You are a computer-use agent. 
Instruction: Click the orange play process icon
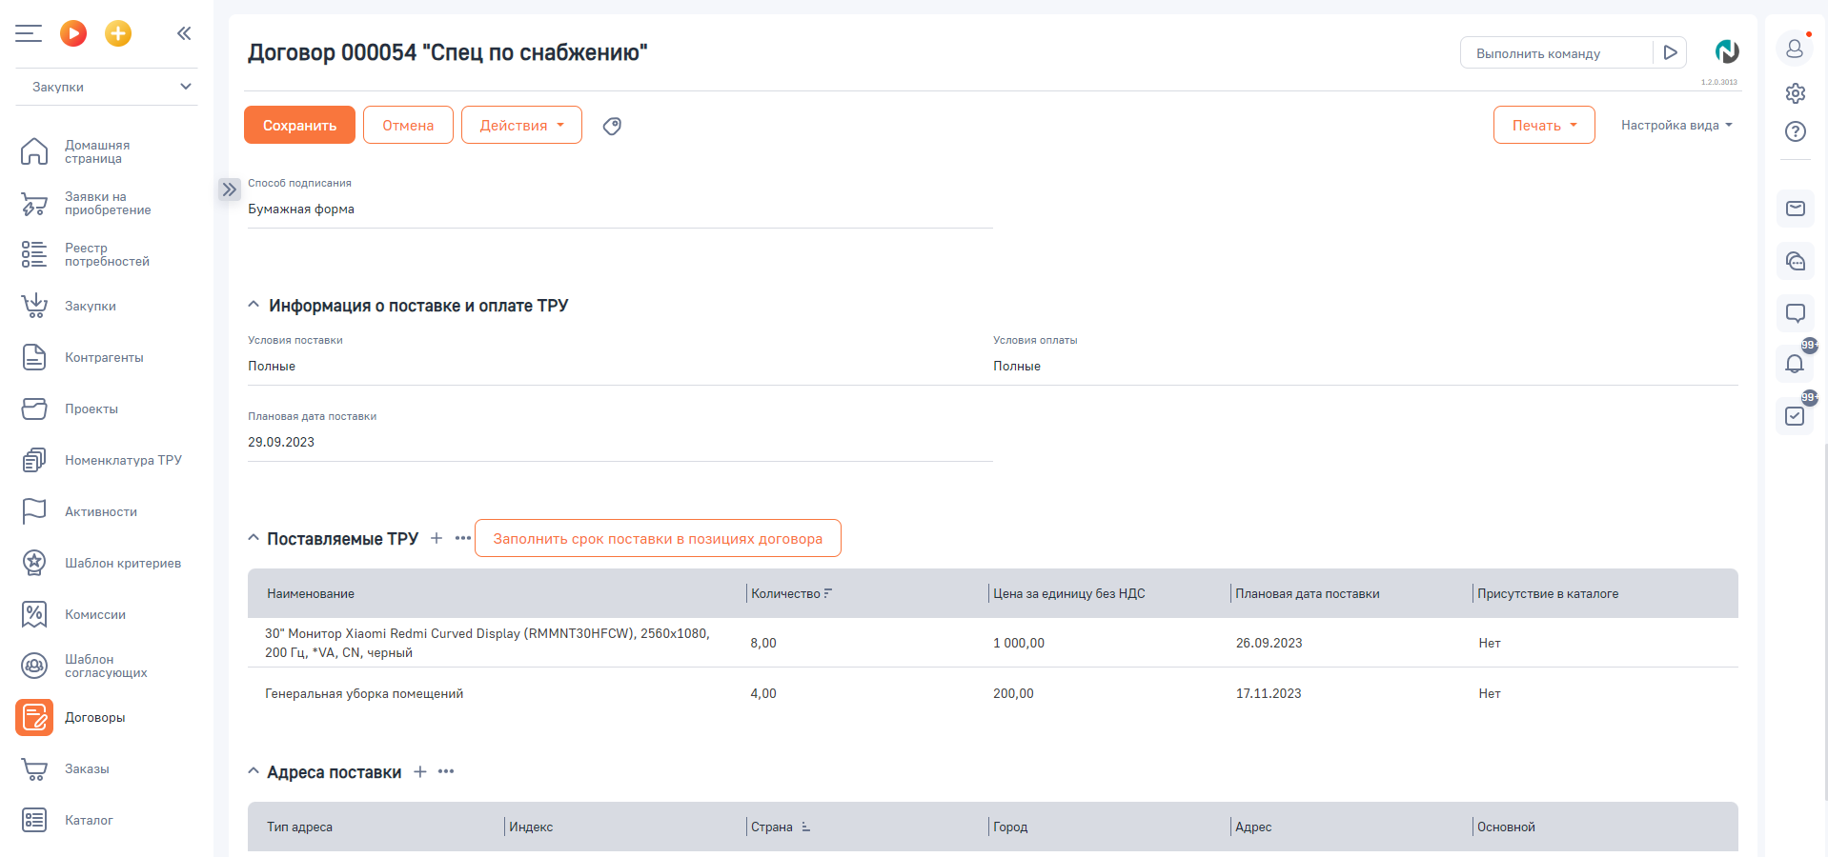73,33
